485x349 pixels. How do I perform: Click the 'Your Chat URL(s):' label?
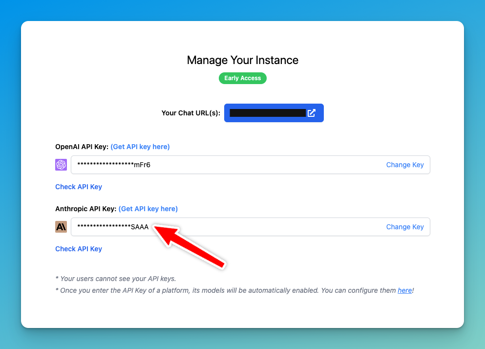(191, 113)
